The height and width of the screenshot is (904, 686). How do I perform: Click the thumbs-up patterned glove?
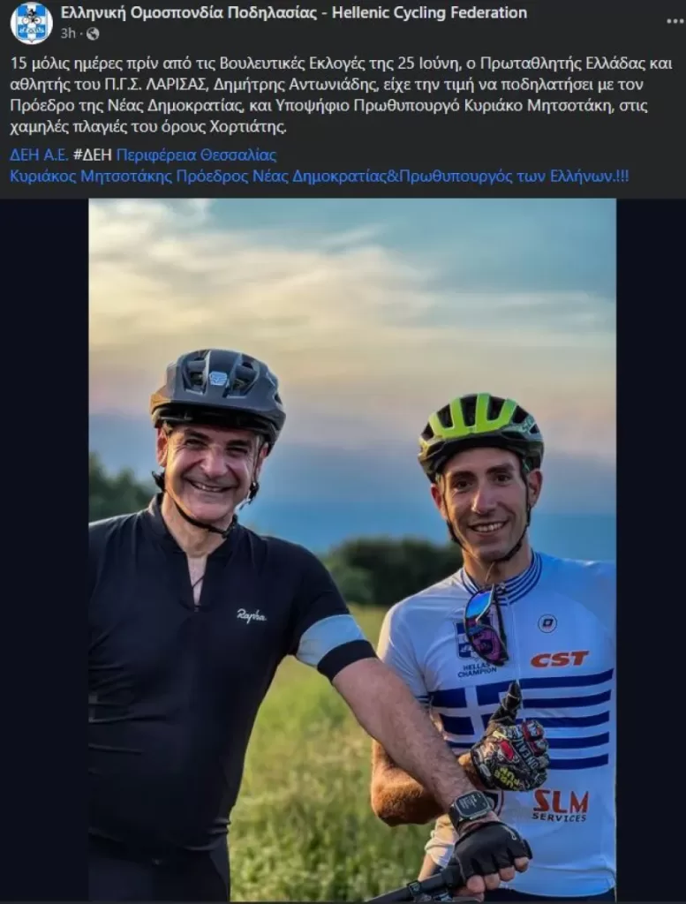(x=510, y=748)
